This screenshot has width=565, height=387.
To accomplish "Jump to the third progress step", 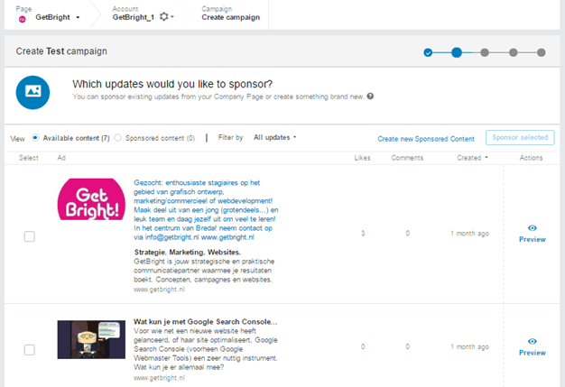I will pos(485,53).
